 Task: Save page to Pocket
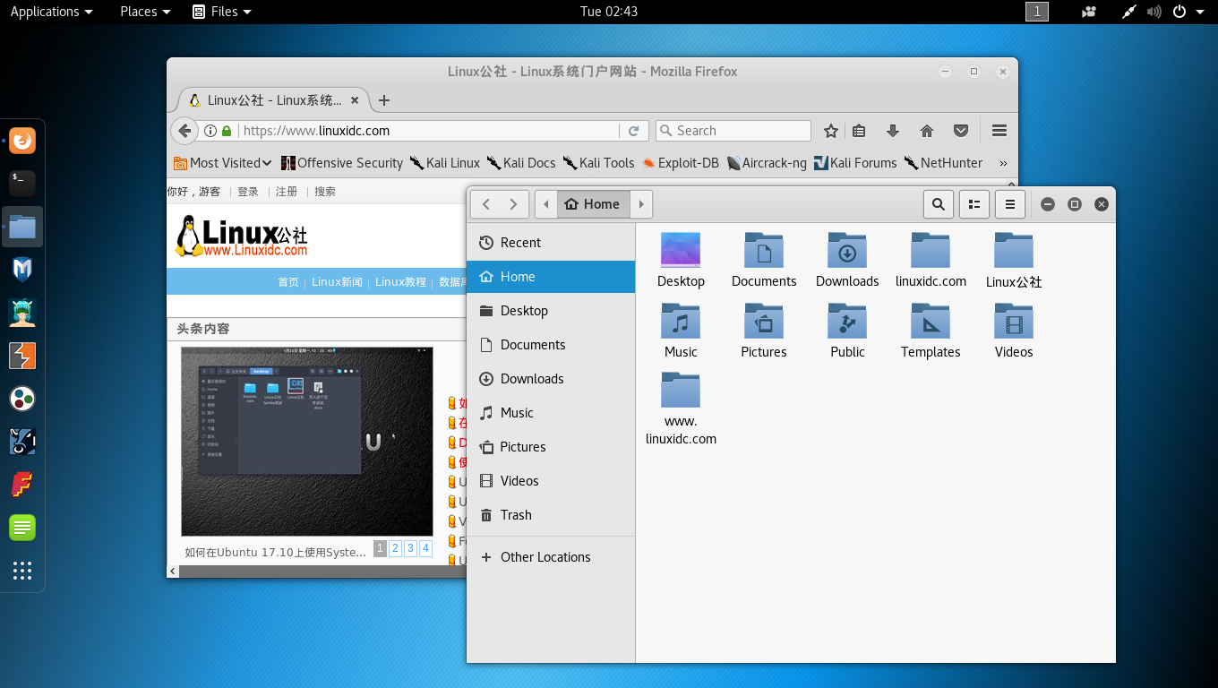click(961, 131)
